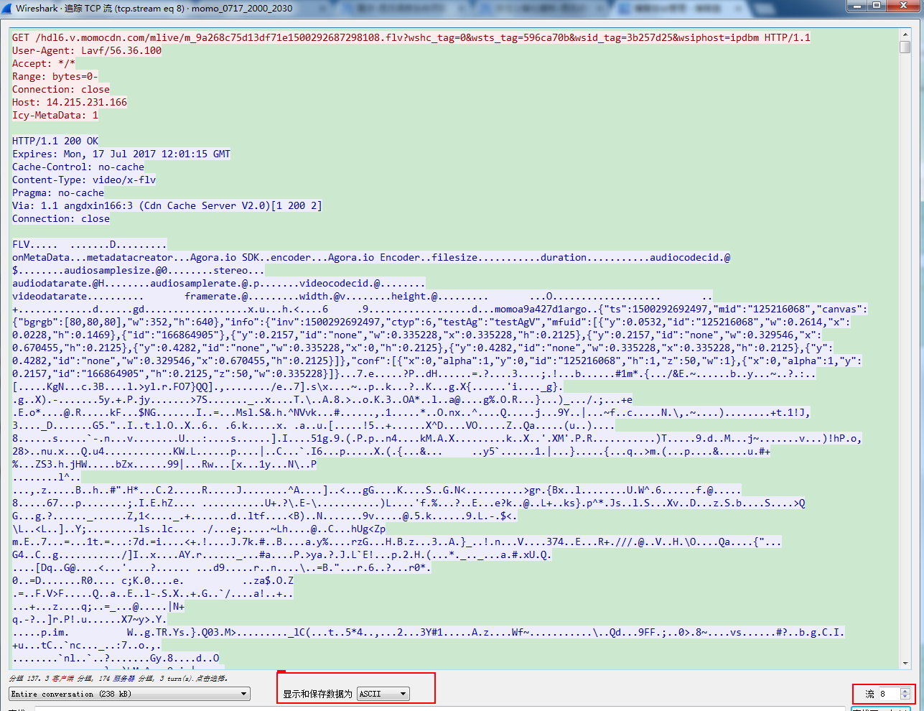The height and width of the screenshot is (711, 924).
Task: Click the Content-Type: video/x-flv line
Action: click(84, 180)
